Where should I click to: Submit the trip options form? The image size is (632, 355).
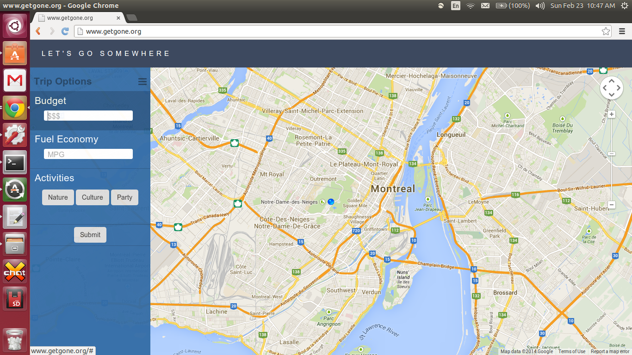tap(90, 235)
